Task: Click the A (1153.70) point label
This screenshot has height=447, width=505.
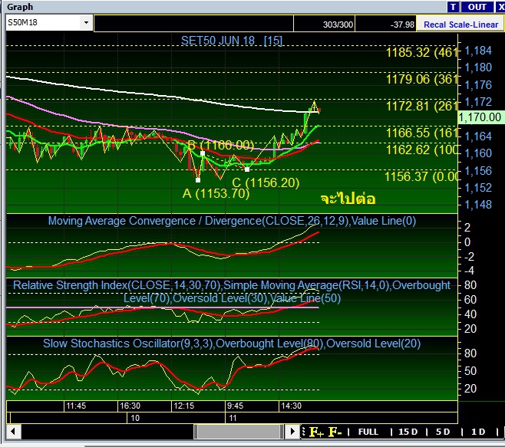Action: pyautogui.click(x=216, y=193)
